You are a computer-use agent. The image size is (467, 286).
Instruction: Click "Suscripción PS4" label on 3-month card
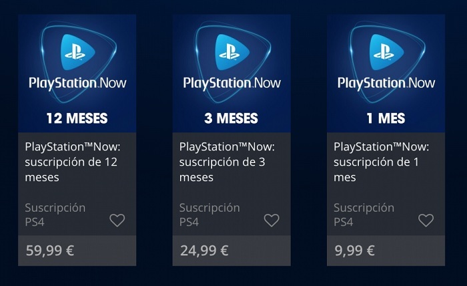click(209, 214)
